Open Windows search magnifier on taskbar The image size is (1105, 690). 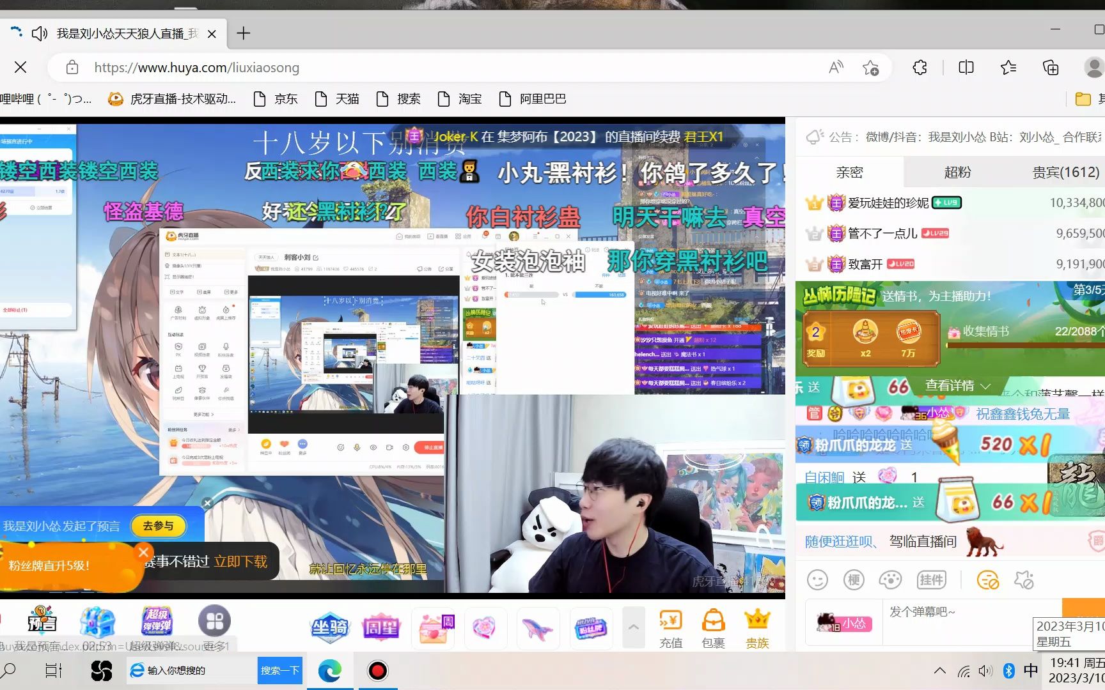point(9,670)
